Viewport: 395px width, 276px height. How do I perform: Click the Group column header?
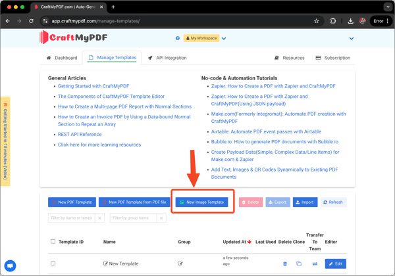pyautogui.click(x=184, y=242)
